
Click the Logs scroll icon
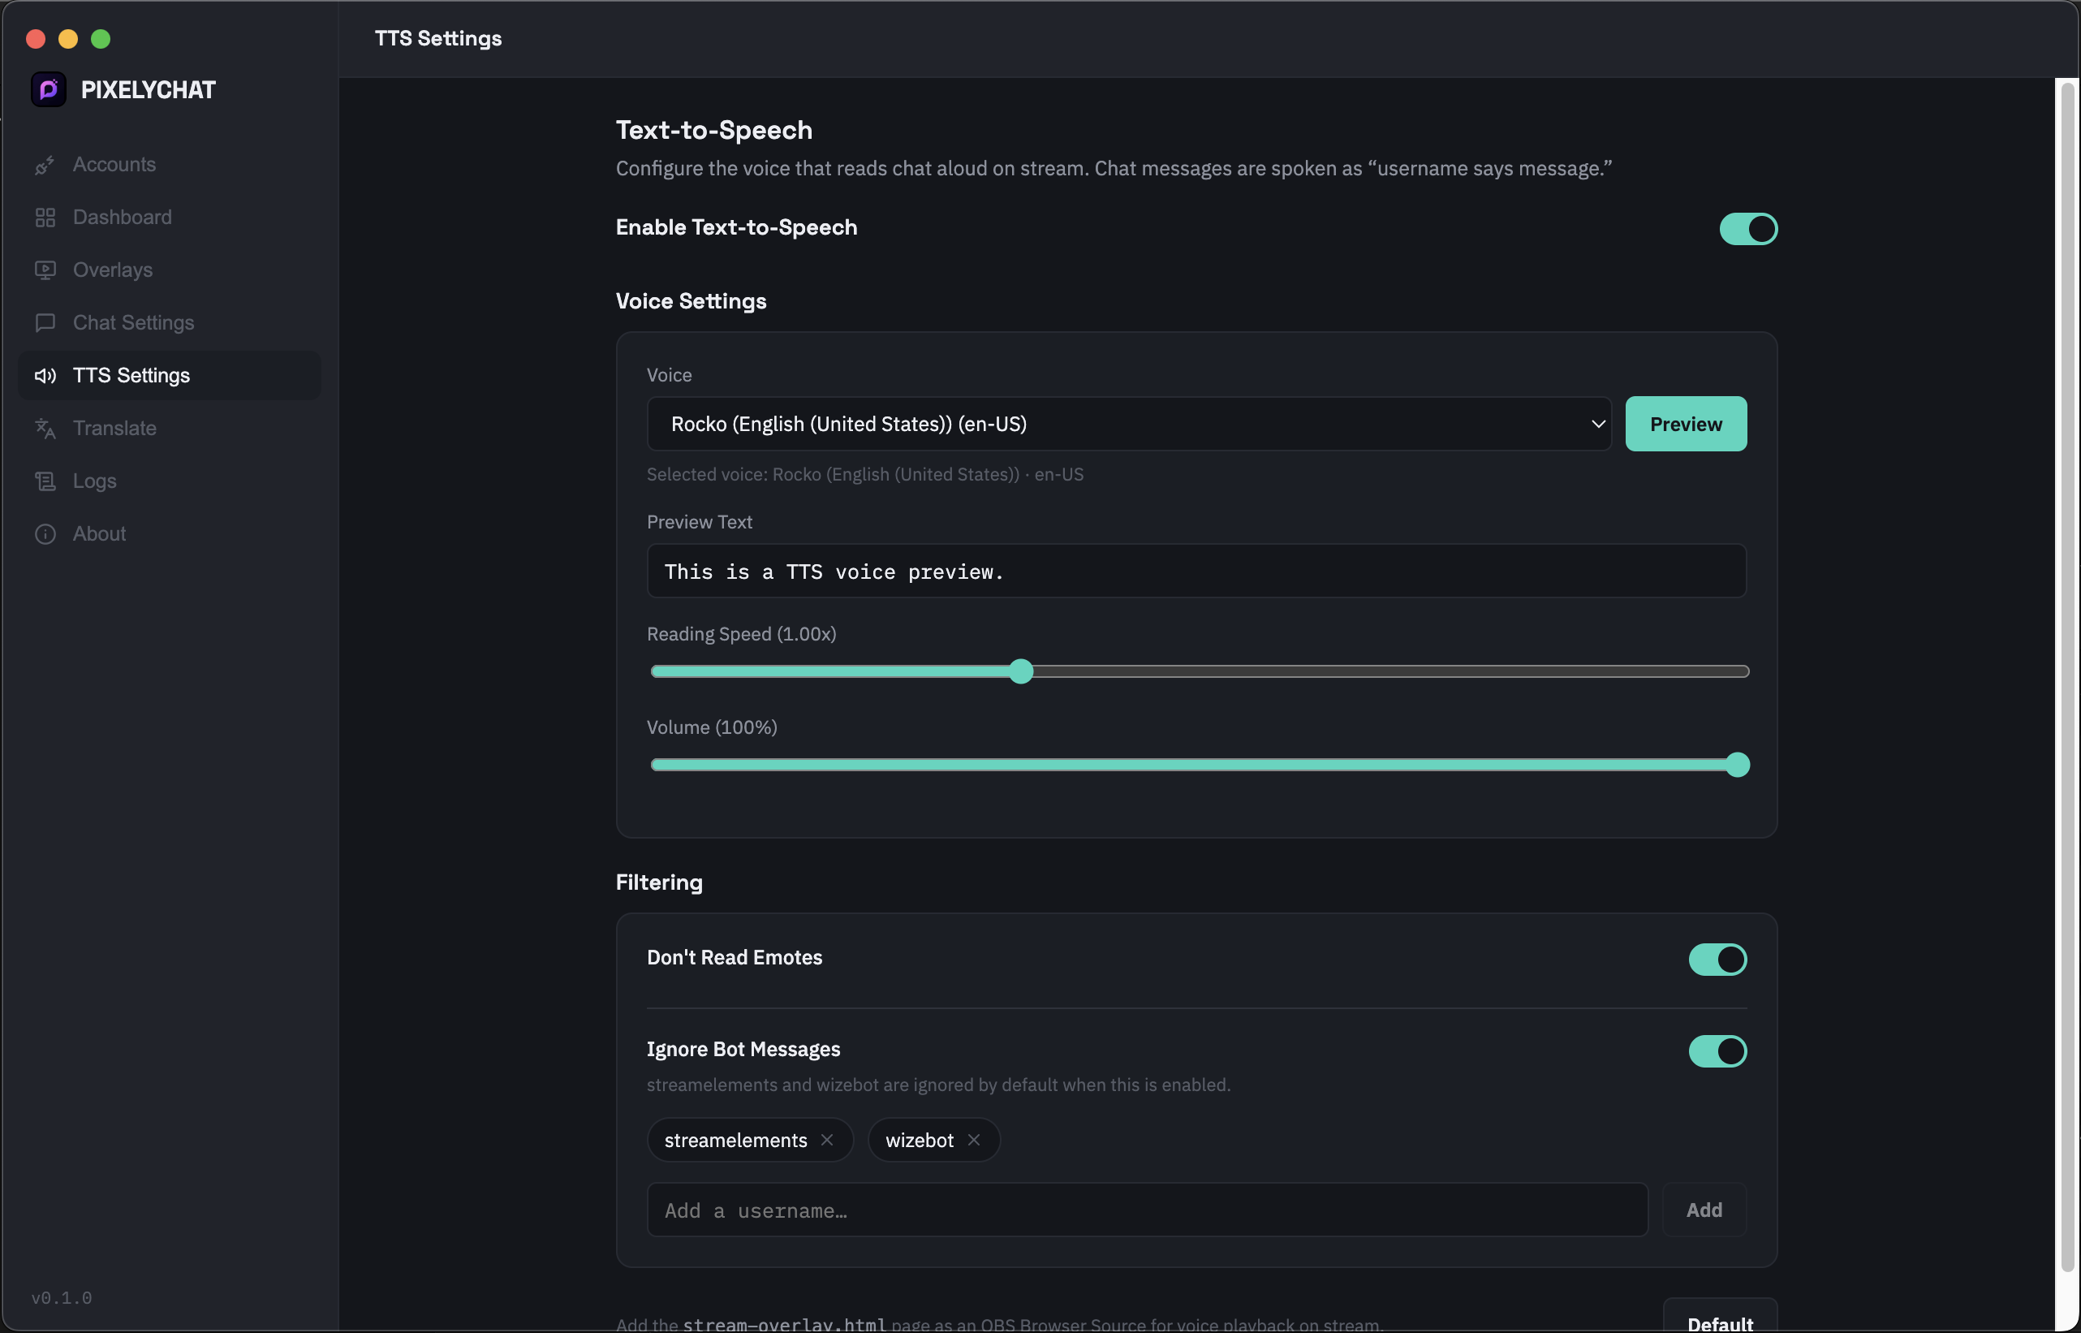pyautogui.click(x=45, y=481)
